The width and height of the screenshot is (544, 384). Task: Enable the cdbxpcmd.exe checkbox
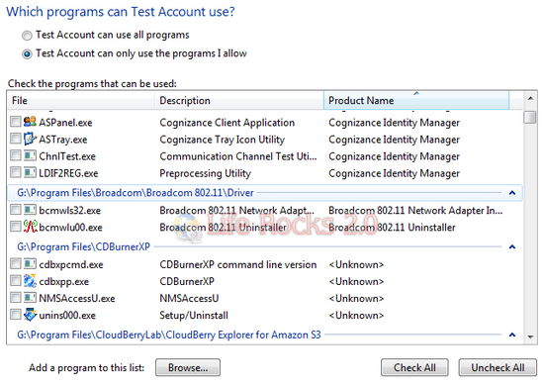coord(15,263)
